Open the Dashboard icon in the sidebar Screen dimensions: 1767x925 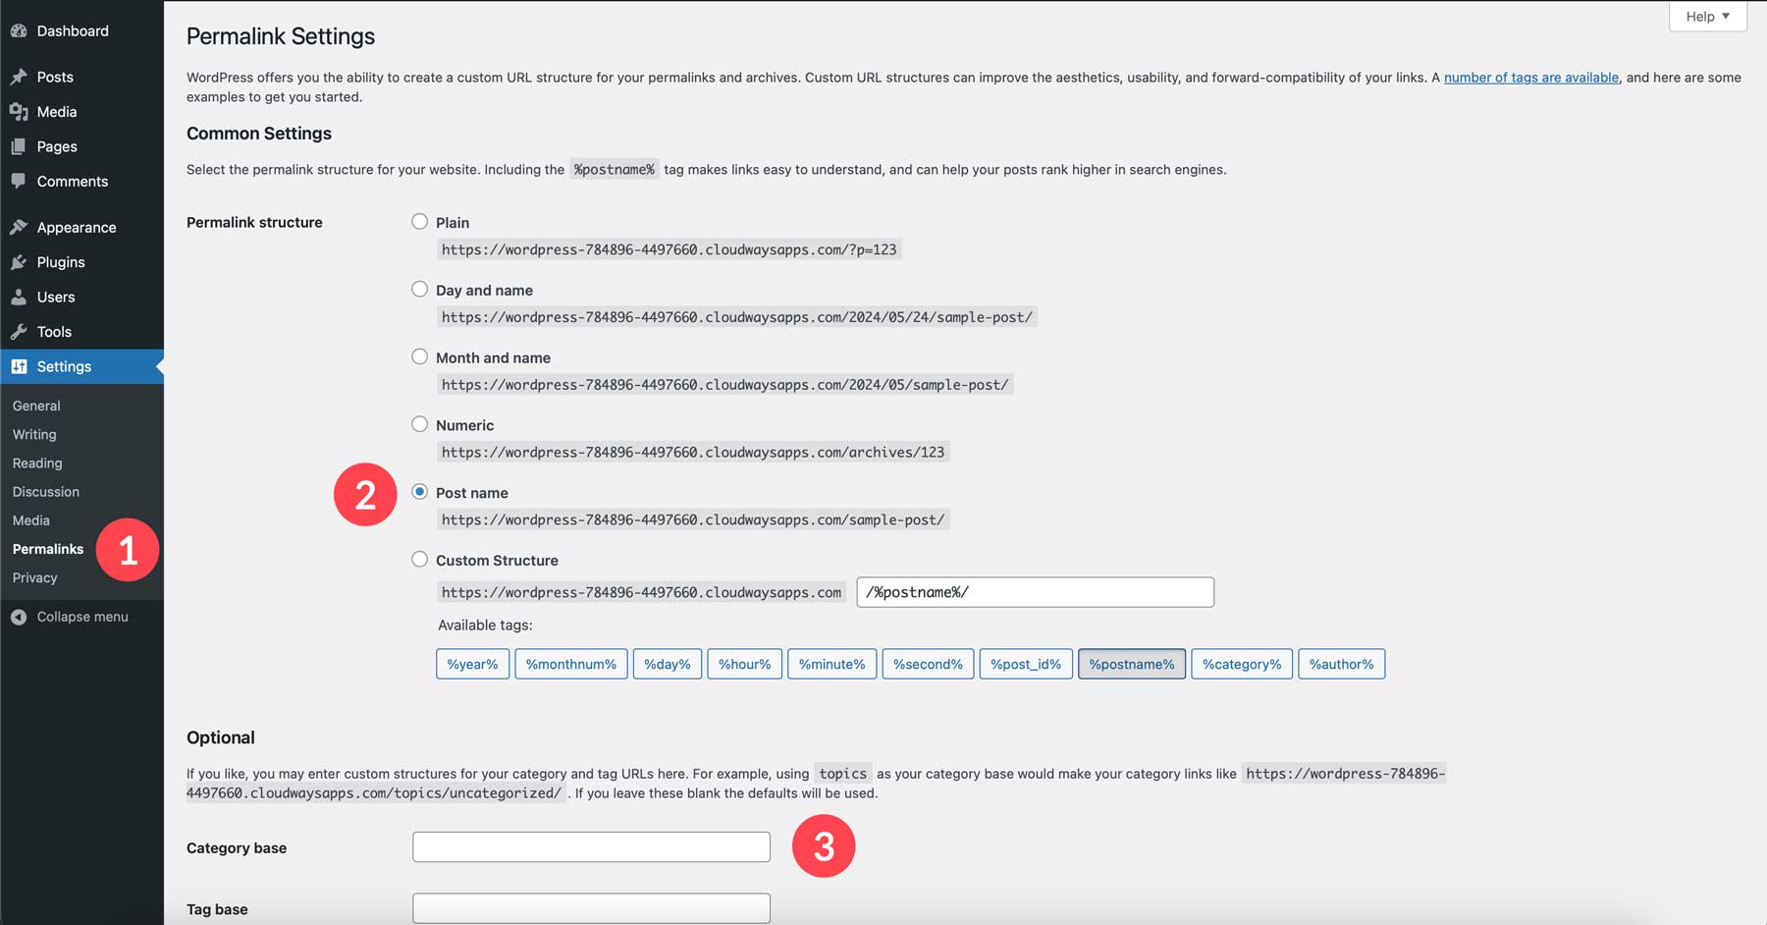(20, 30)
